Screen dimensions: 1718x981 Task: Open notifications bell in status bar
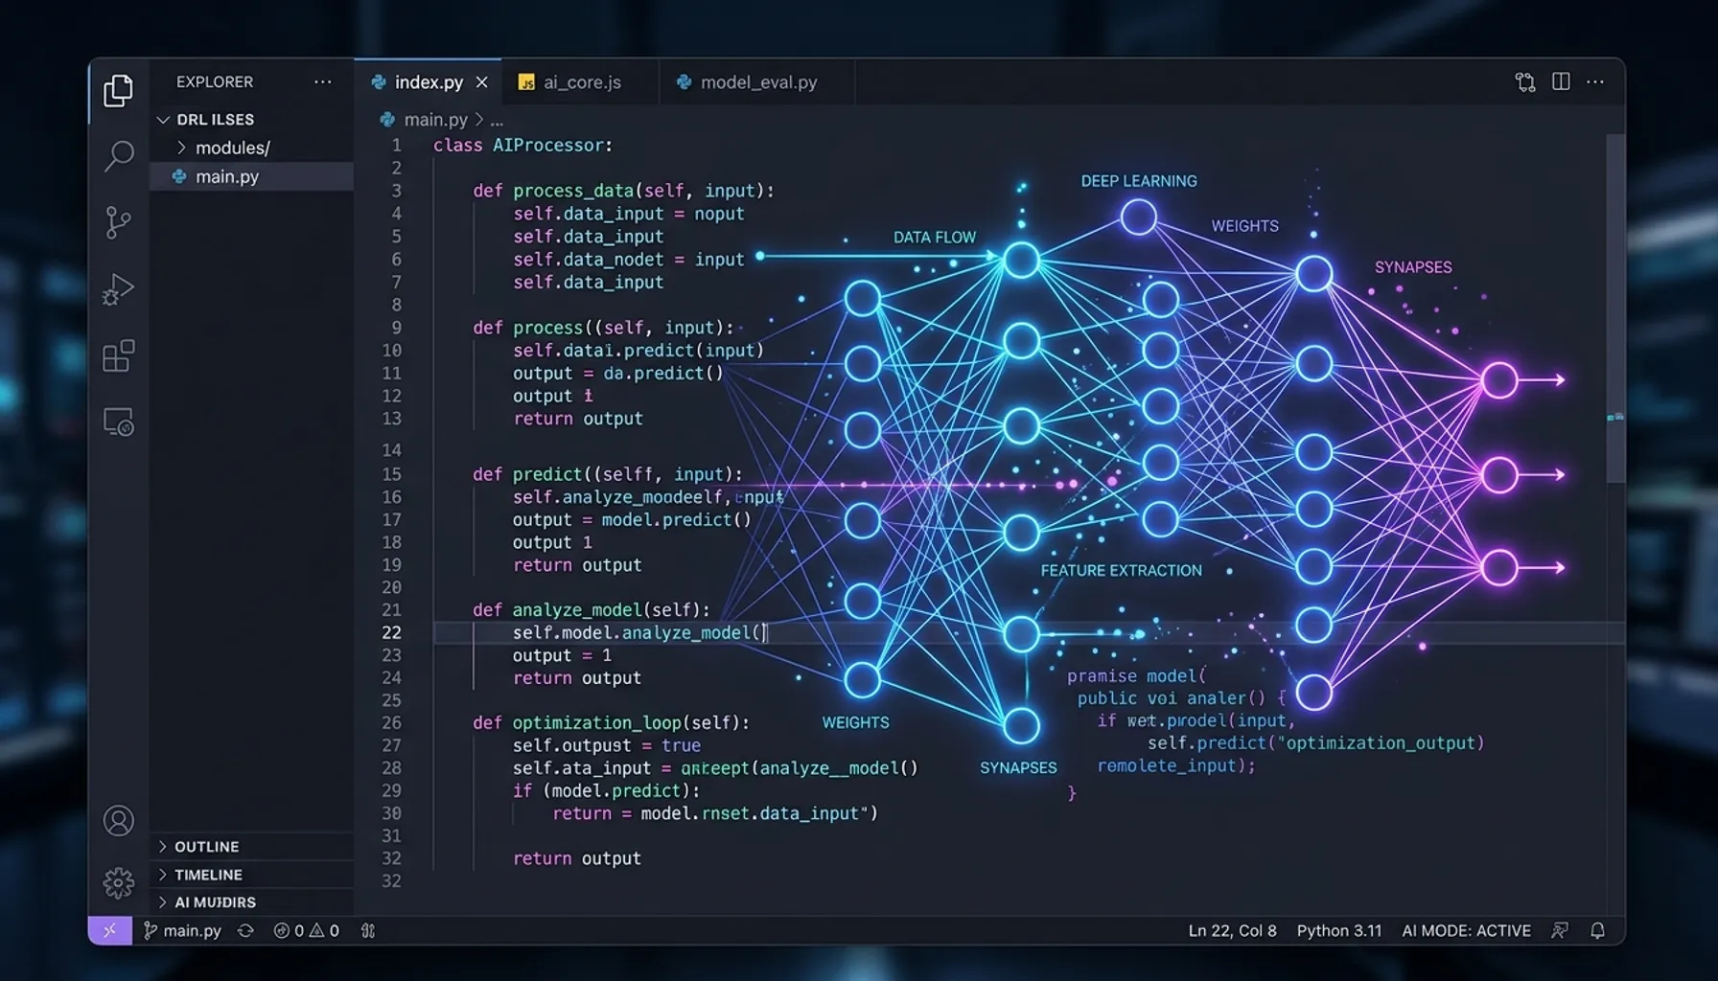1597,930
